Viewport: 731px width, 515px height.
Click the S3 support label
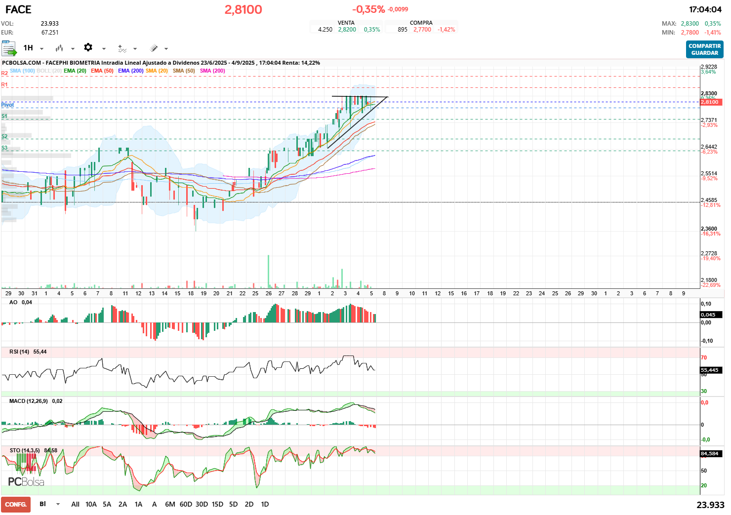pos(4,148)
